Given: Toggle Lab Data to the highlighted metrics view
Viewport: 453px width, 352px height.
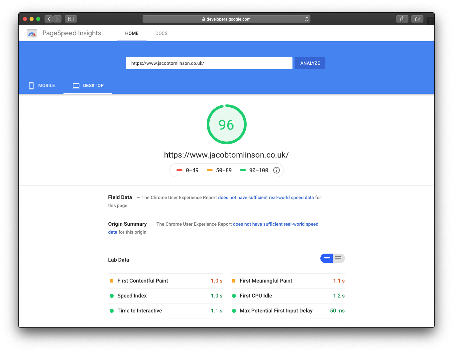Looking at the screenshot, I should point(326,258).
